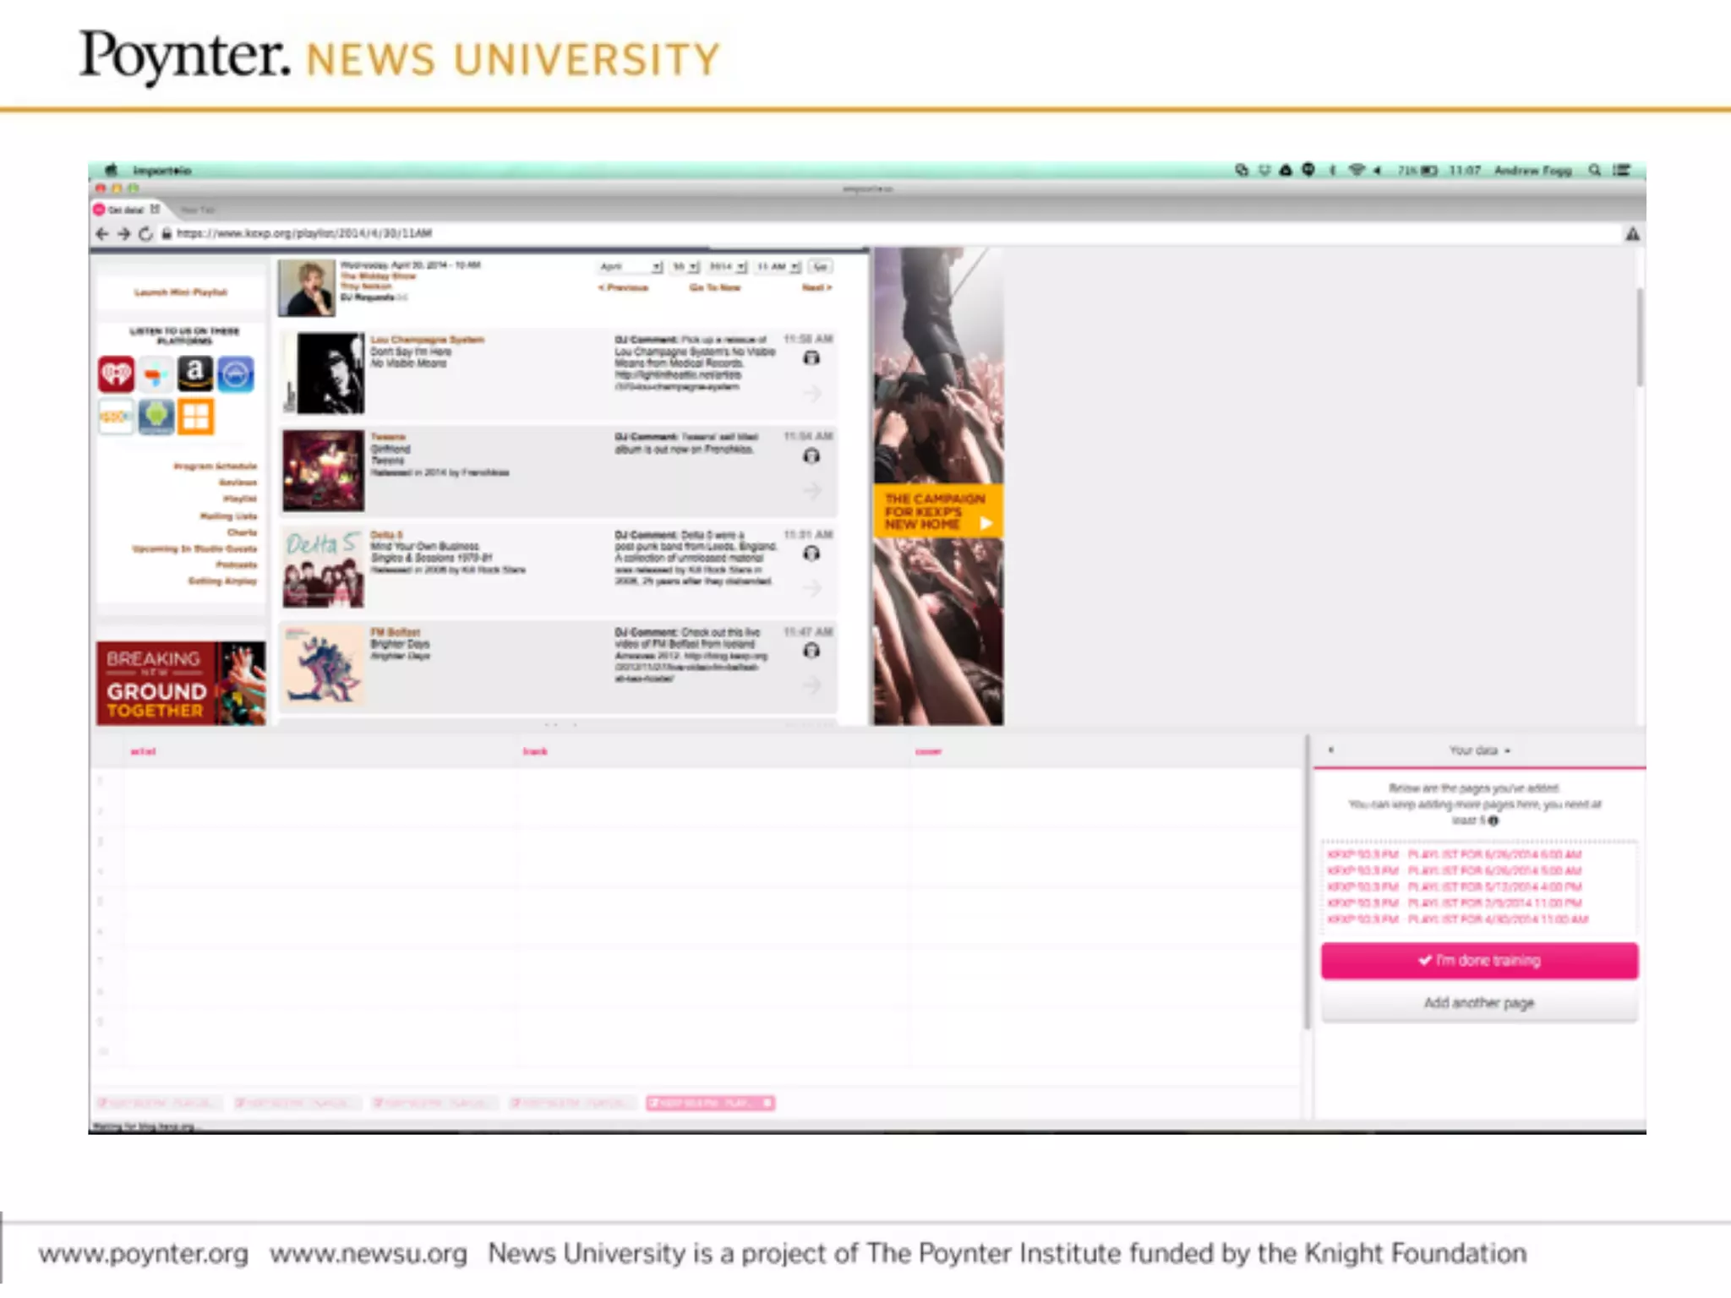
Task: Open the Delta 5 album thumbnail
Action: pos(324,568)
